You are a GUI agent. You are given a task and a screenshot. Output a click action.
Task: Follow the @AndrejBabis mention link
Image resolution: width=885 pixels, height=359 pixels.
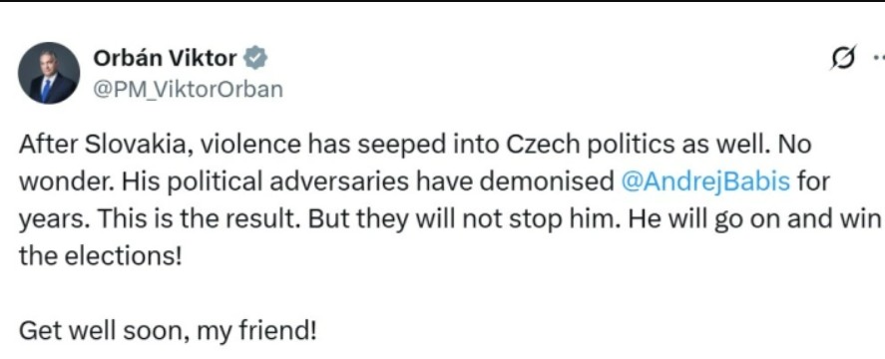(705, 181)
